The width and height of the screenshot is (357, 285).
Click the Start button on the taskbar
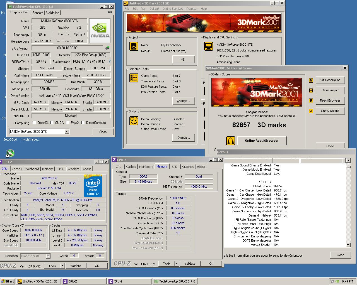tap(8, 281)
